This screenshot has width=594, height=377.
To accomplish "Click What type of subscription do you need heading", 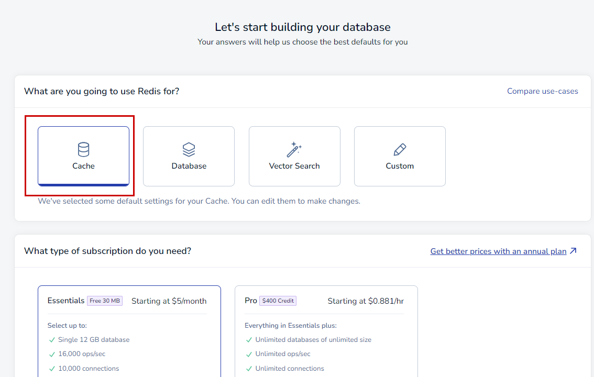I will click(107, 251).
